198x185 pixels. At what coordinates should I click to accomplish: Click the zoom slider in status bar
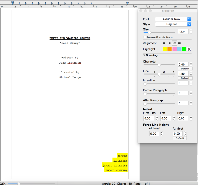click(31, 184)
